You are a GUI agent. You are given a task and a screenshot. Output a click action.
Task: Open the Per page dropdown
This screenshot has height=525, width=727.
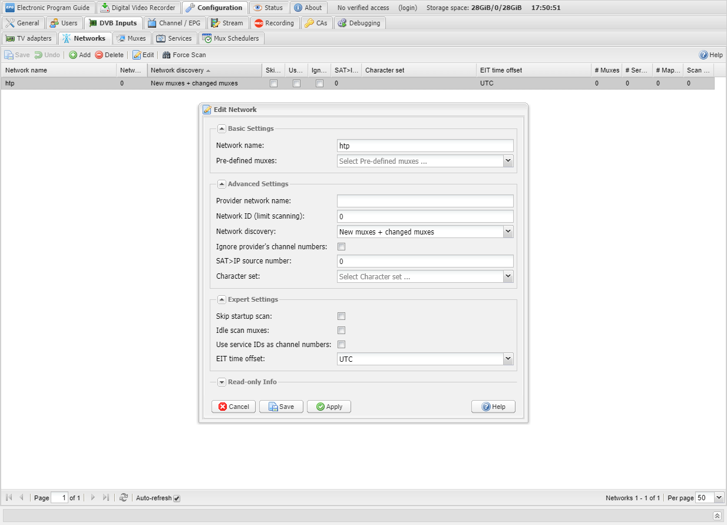click(x=719, y=498)
